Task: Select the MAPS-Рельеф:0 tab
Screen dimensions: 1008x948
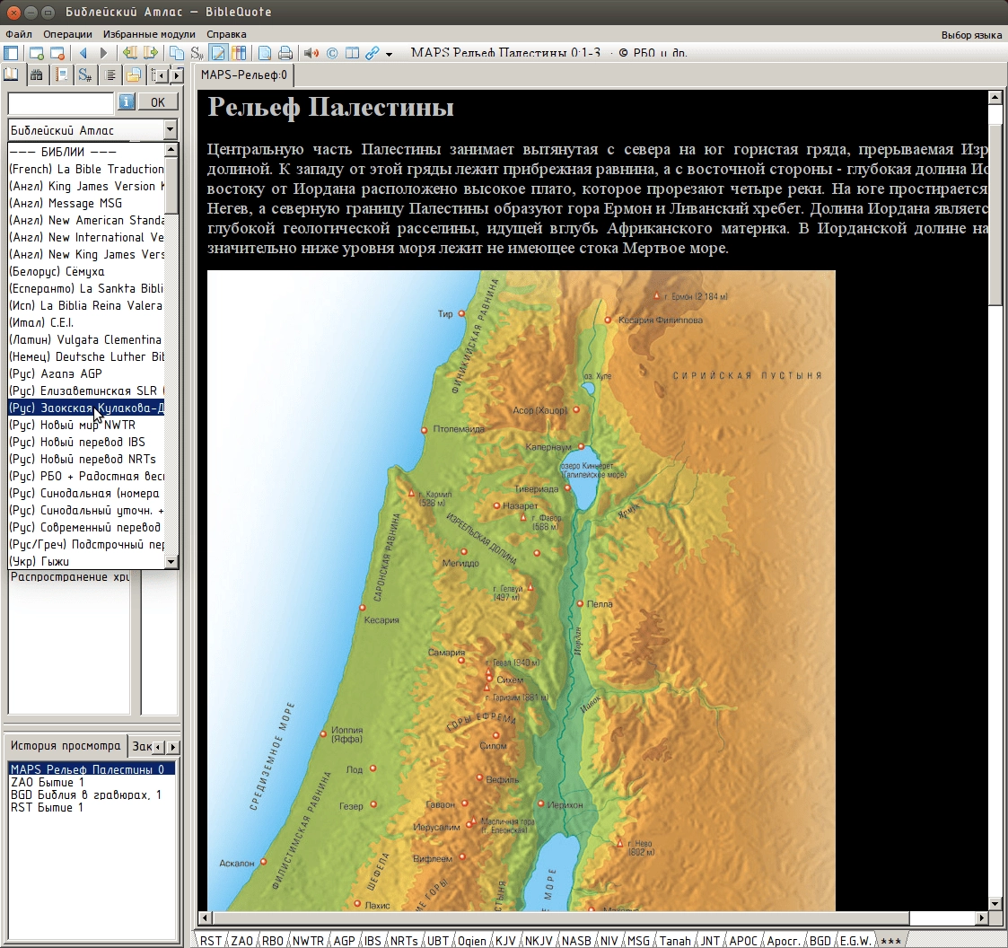Action: point(244,75)
